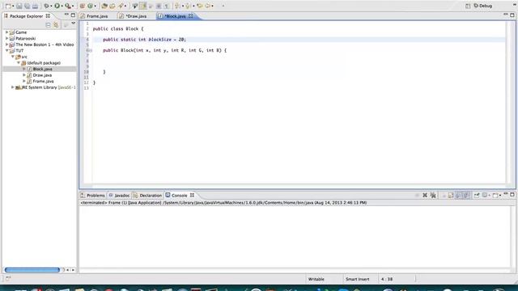This screenshot has width=518, height=291.
Task: Collapse the TUT project node
Action: (7, 50)
